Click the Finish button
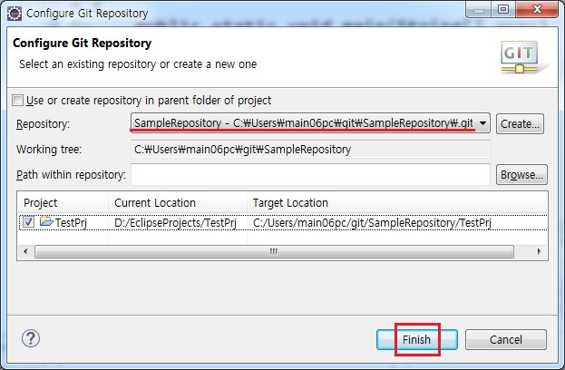The image size is (565, 370). 417,339
